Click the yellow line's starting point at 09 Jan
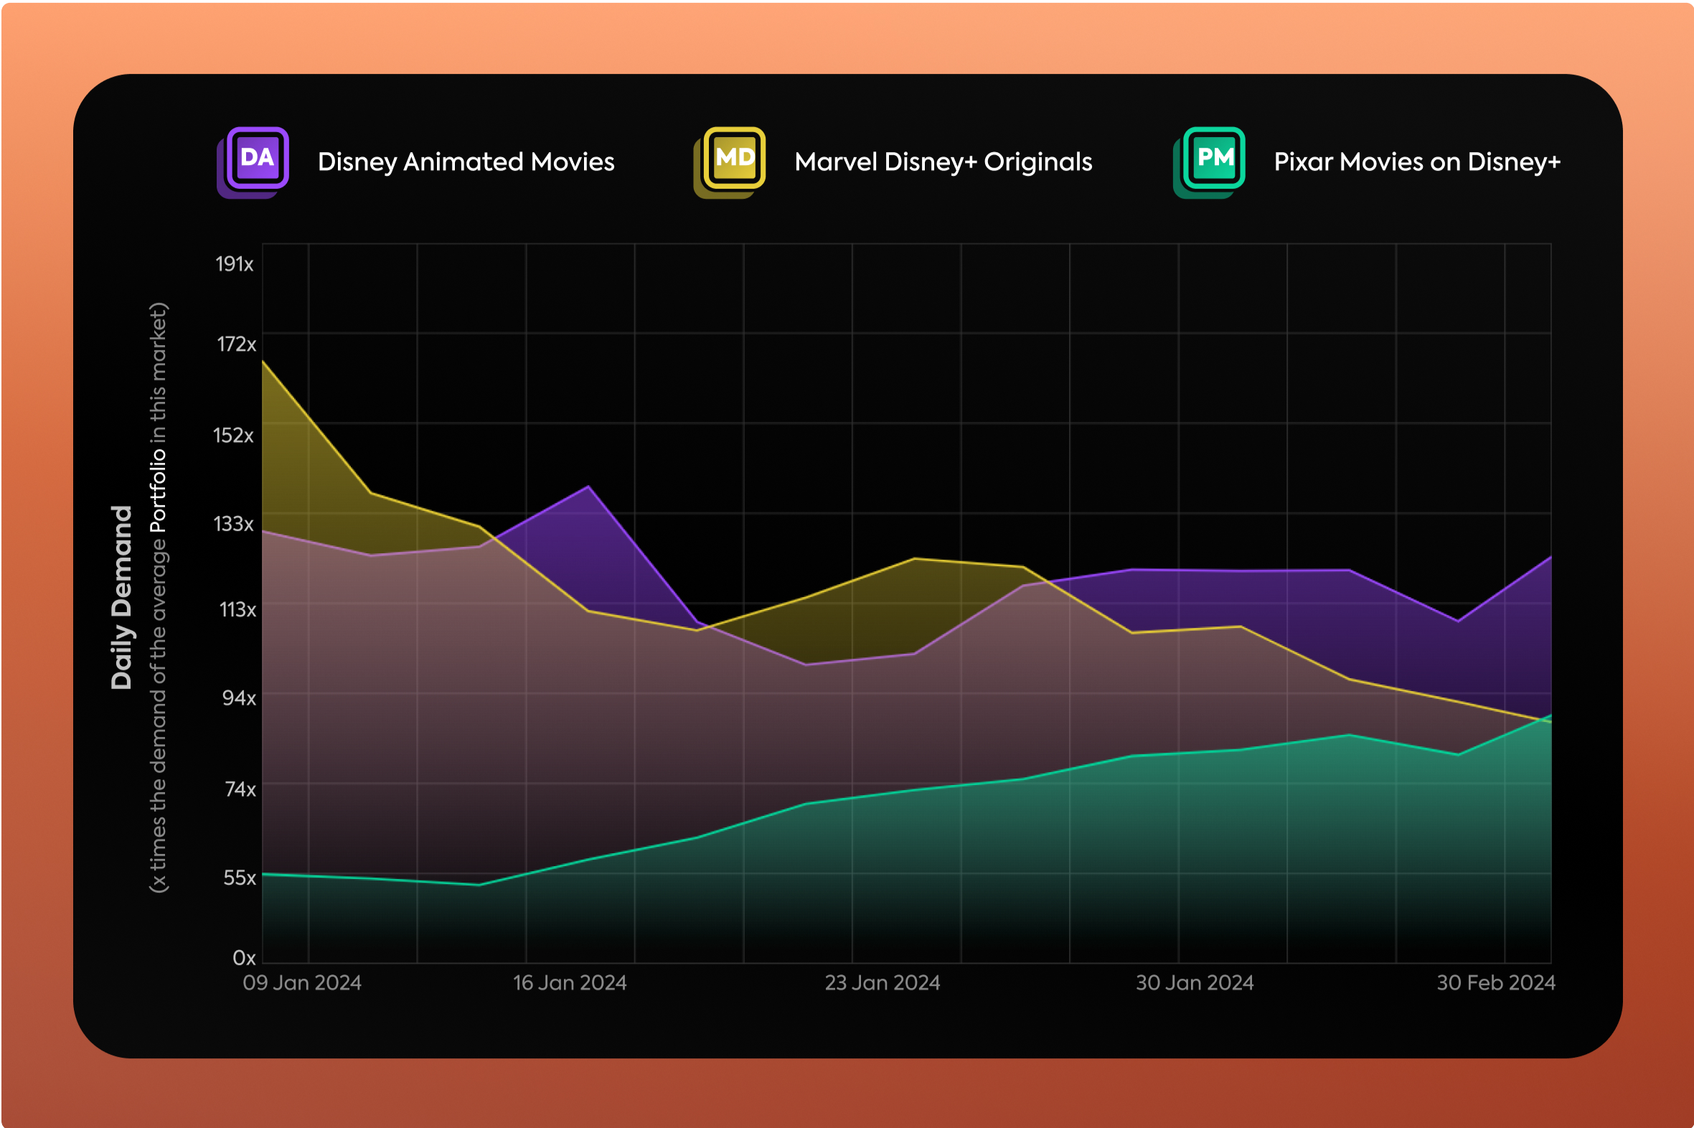 (263, 361)
